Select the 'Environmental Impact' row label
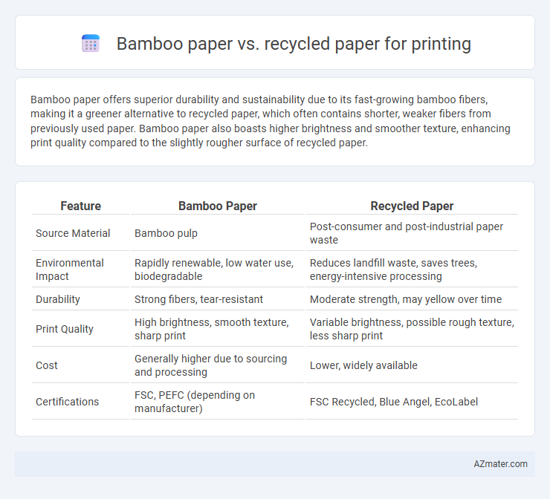Image resolution: width=550 pixels, height=499 pixels. 69,270
